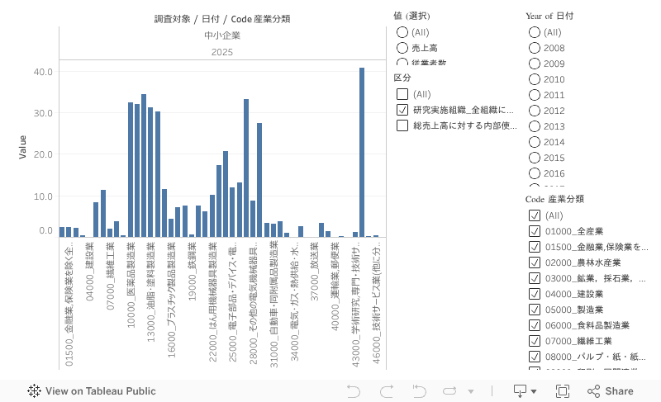Click the 40.0 axis tick value
Image resolution: width=661 pixels, height=402 pixels.
click(x=43, y=72)
